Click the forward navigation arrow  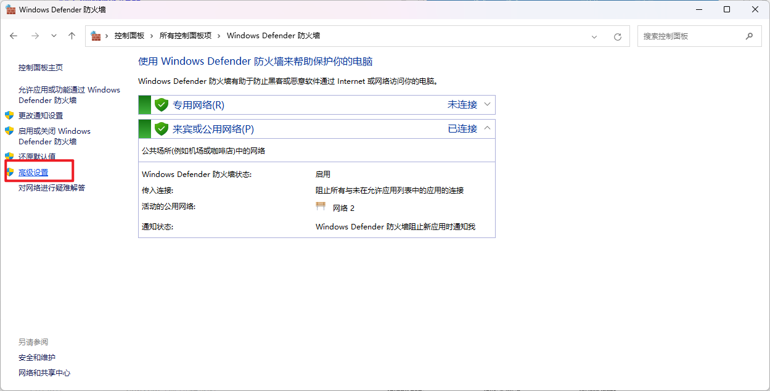pos(35,36)
